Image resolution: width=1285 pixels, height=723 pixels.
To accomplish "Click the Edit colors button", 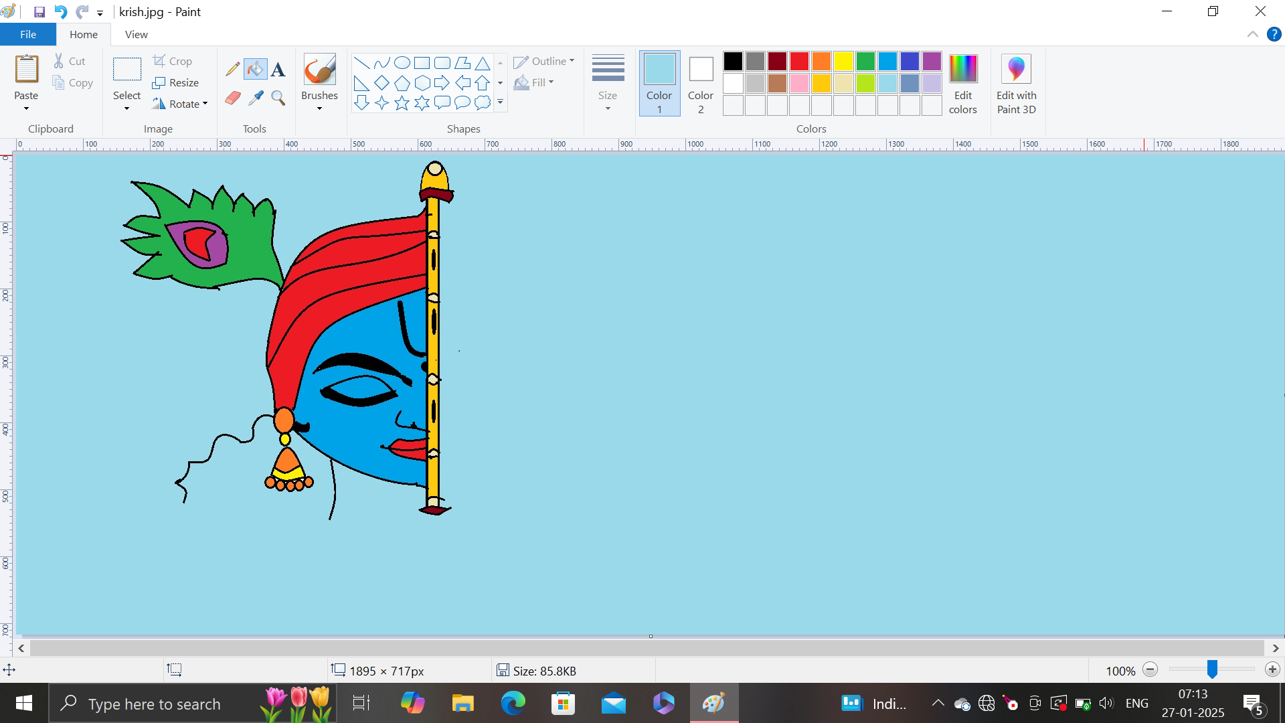I will click(x=962, y=84).
